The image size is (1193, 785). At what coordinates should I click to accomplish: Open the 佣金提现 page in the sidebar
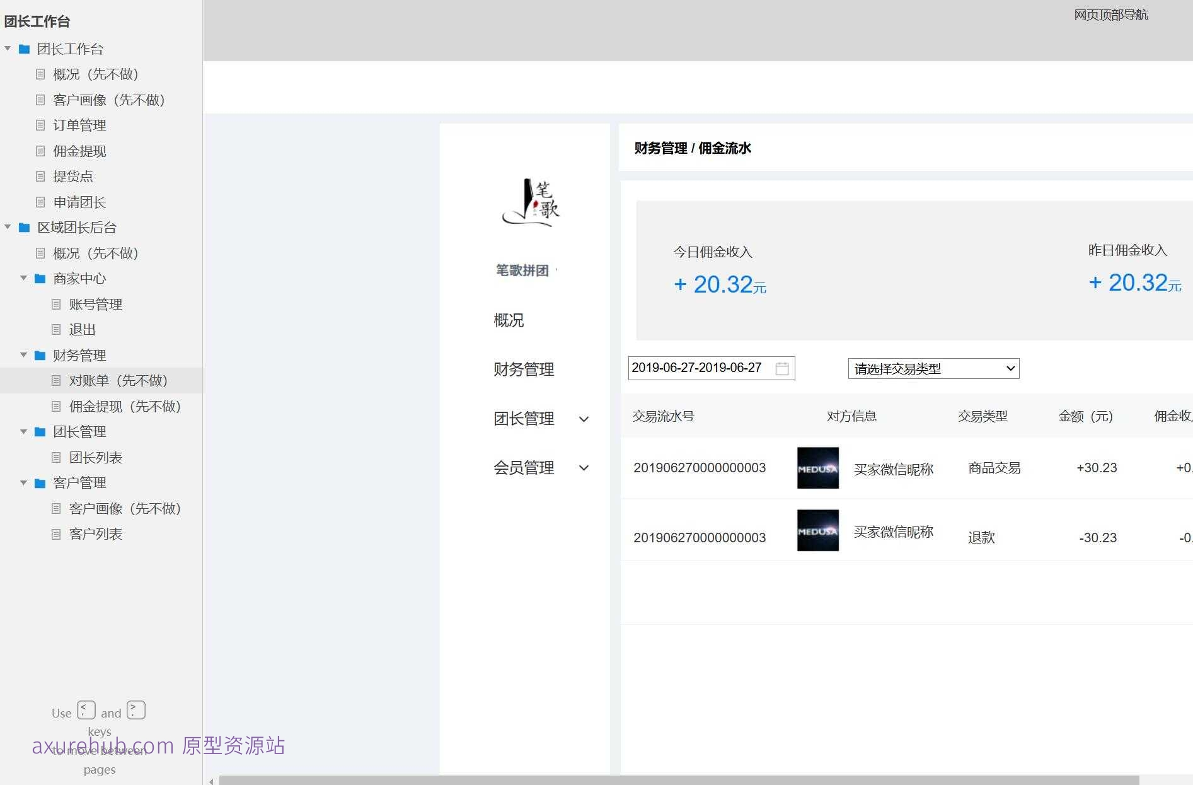(x=79, y=151)
